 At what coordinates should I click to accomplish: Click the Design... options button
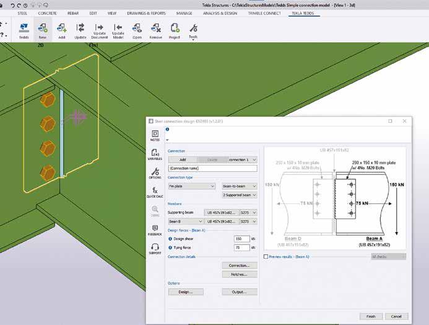[186, 292]
